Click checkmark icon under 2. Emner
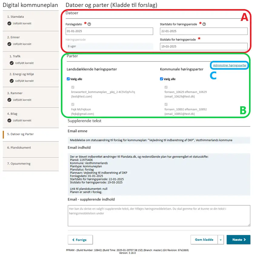Viewport: 256px width, 259px height. coord(9,44)
